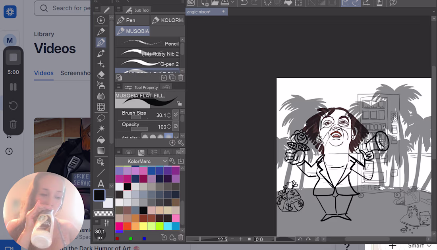Open file with the folder icon in the command bar
The image size is (437, 250).
click(x=215, y=3)
